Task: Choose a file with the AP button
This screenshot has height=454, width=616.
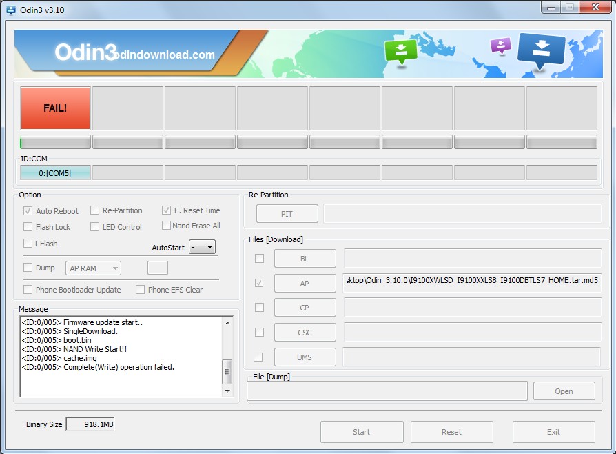Action: pyautogui.click(x=305, y=284)
